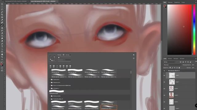Screen dimensions: 197x110
Task: Choose Hard Round Pressure Opacity brush
Action: 91,107
